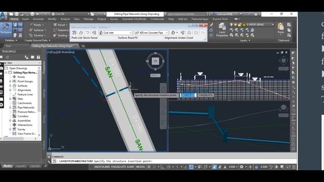Open the Annotate ribbon tab
Viewport: 324px width, 182px height.
click(38, 19)
